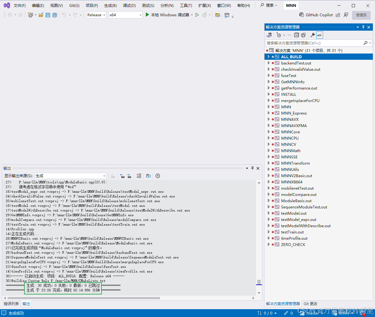375x317 pixels.
Task: Open the x64 platform dropdown
Action: (125, 15)
